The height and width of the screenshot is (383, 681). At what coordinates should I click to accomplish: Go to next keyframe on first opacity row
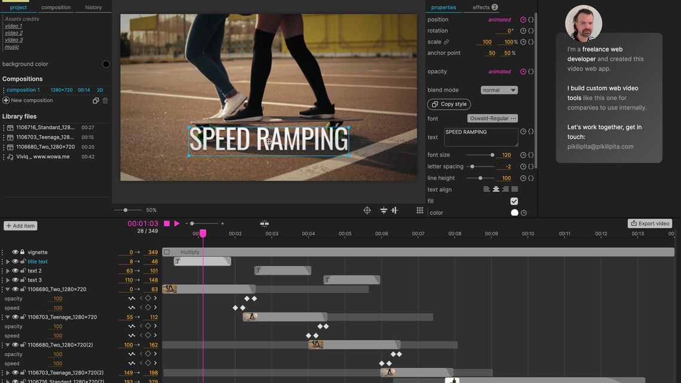(x=155, y=298)
